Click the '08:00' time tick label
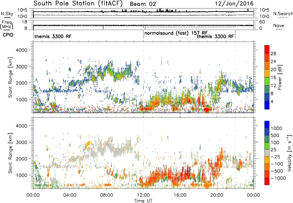This screenshot has width=293, height=203. (107, 195)
